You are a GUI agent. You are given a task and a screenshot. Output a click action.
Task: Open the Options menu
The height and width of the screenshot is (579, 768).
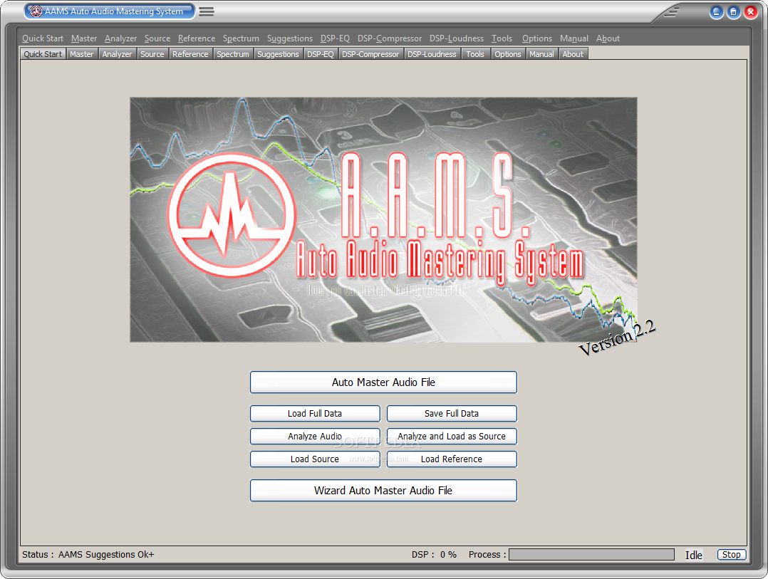coord(536,38)
